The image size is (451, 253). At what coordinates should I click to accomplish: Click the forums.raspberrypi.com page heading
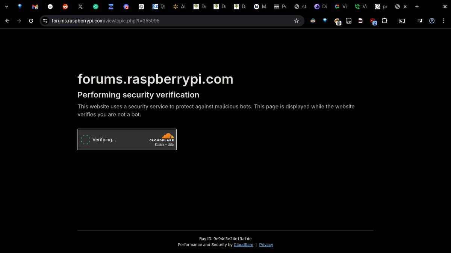pos(155,79)
